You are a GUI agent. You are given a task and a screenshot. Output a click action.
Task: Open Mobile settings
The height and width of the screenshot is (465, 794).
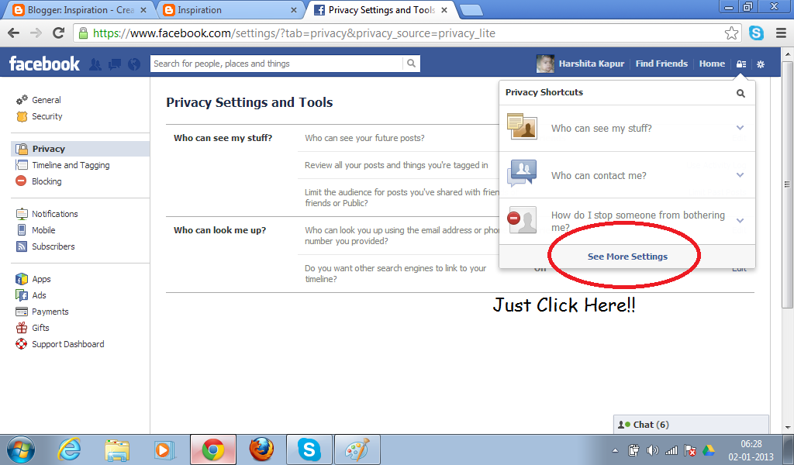click(43, 230)
